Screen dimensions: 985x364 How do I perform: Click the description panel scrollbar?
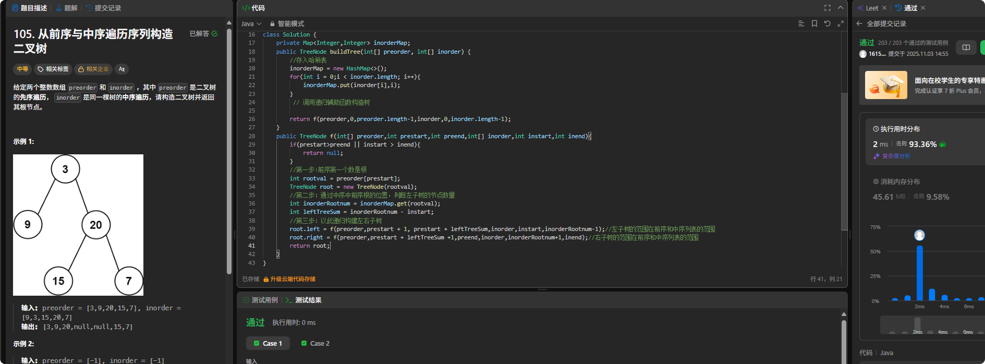(x=229, y=151)
